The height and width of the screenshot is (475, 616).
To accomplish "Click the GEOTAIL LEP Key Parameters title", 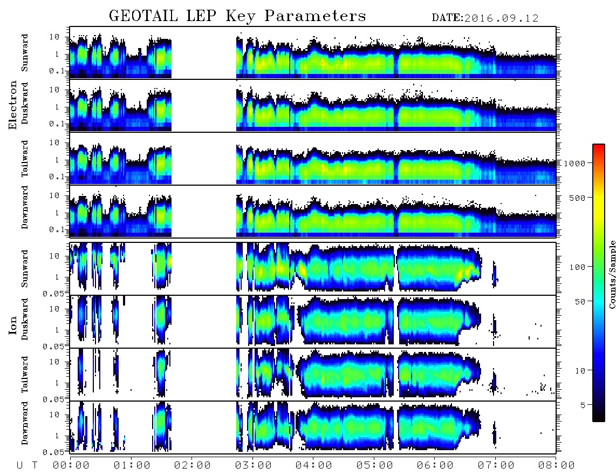I will [237, 16].
